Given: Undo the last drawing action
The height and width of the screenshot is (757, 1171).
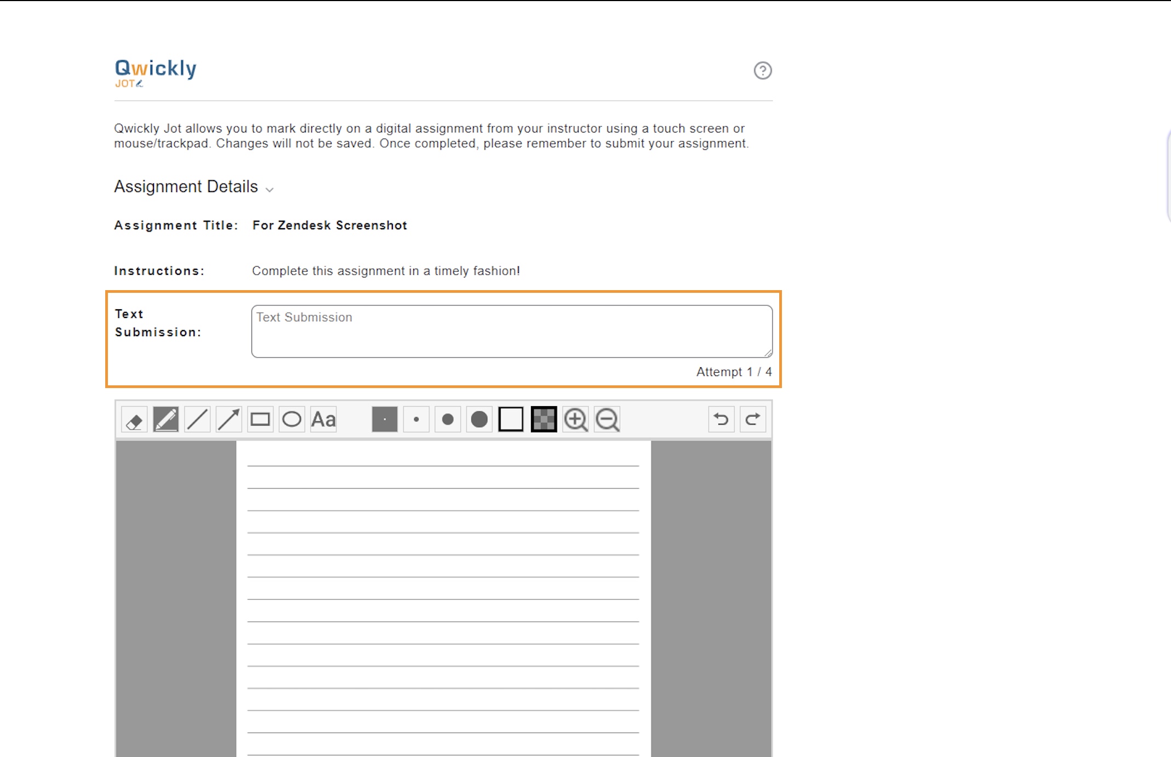Looking at the screenshot, I should coord(721,420).
